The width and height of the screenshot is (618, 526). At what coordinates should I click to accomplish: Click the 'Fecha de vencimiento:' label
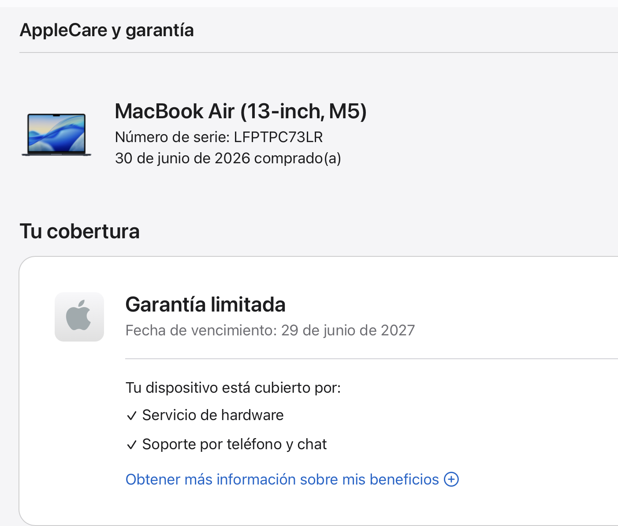[201, 330]
